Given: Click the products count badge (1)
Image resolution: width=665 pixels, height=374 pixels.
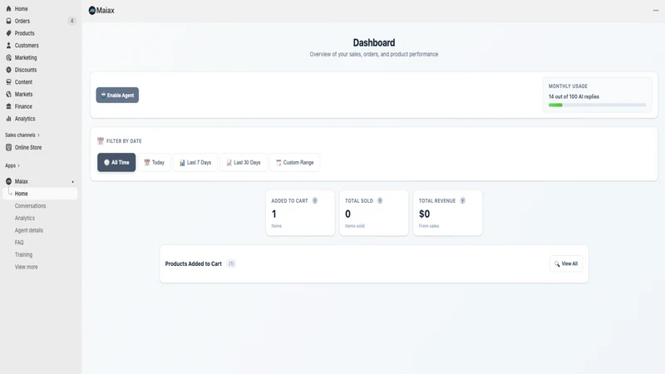Looking at the screenshot, I should (x=231, y=263).
